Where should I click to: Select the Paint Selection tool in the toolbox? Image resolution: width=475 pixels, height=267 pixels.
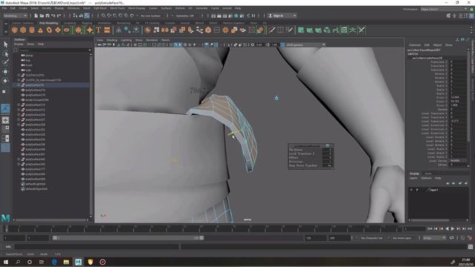pyautogui.click(x=5, y=62)
